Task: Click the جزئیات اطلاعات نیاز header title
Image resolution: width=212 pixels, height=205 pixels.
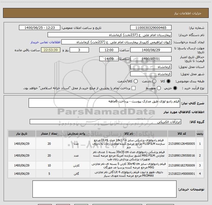Action: pos(188,13)
